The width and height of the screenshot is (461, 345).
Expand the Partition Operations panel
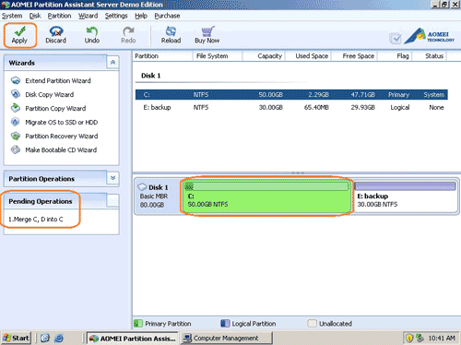click(112, 178)
